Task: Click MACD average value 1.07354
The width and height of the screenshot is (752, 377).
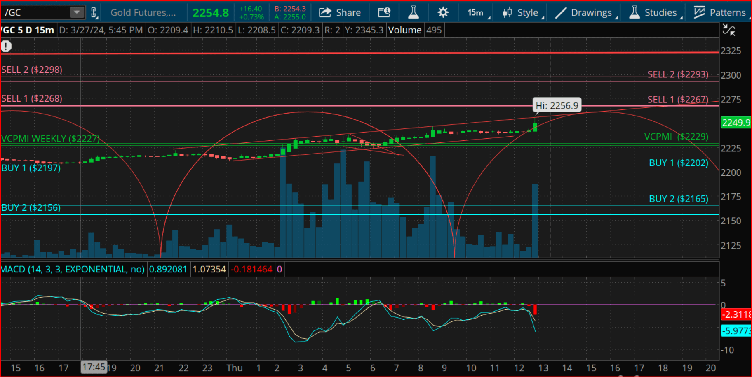Action: point(209,269)
